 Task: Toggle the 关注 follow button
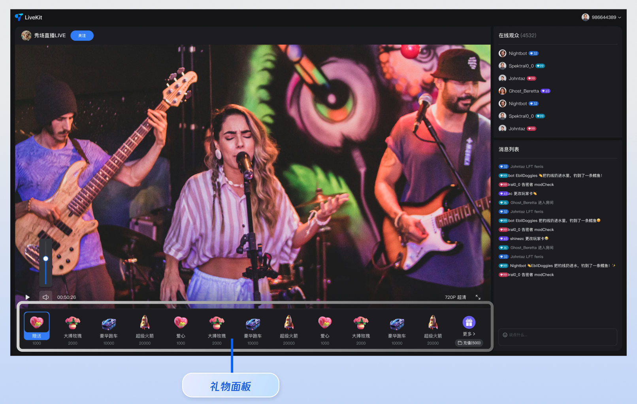(82, 36)
